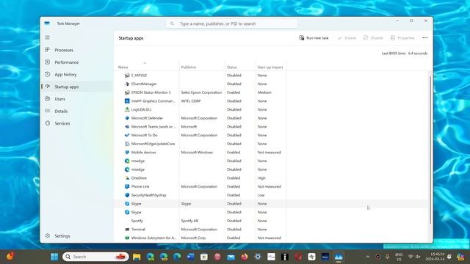Click the Seiko Epson Corporation publisher cell
The width and height of the screenshot is (470, 264).
point(201,92)
